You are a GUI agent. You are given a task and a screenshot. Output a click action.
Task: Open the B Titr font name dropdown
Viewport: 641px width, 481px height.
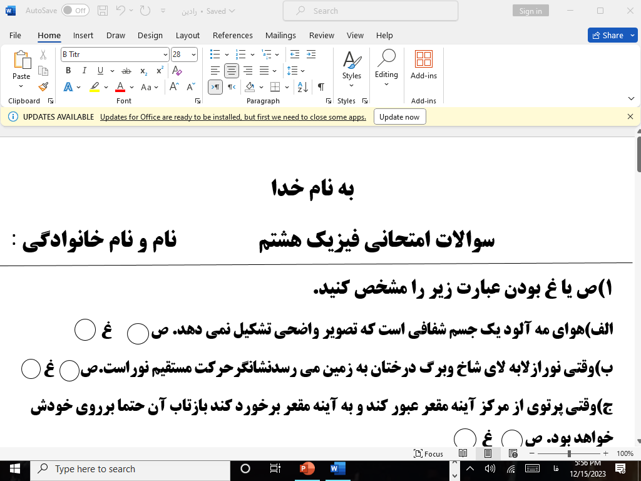pyautogui.click(x=165, y=54)
